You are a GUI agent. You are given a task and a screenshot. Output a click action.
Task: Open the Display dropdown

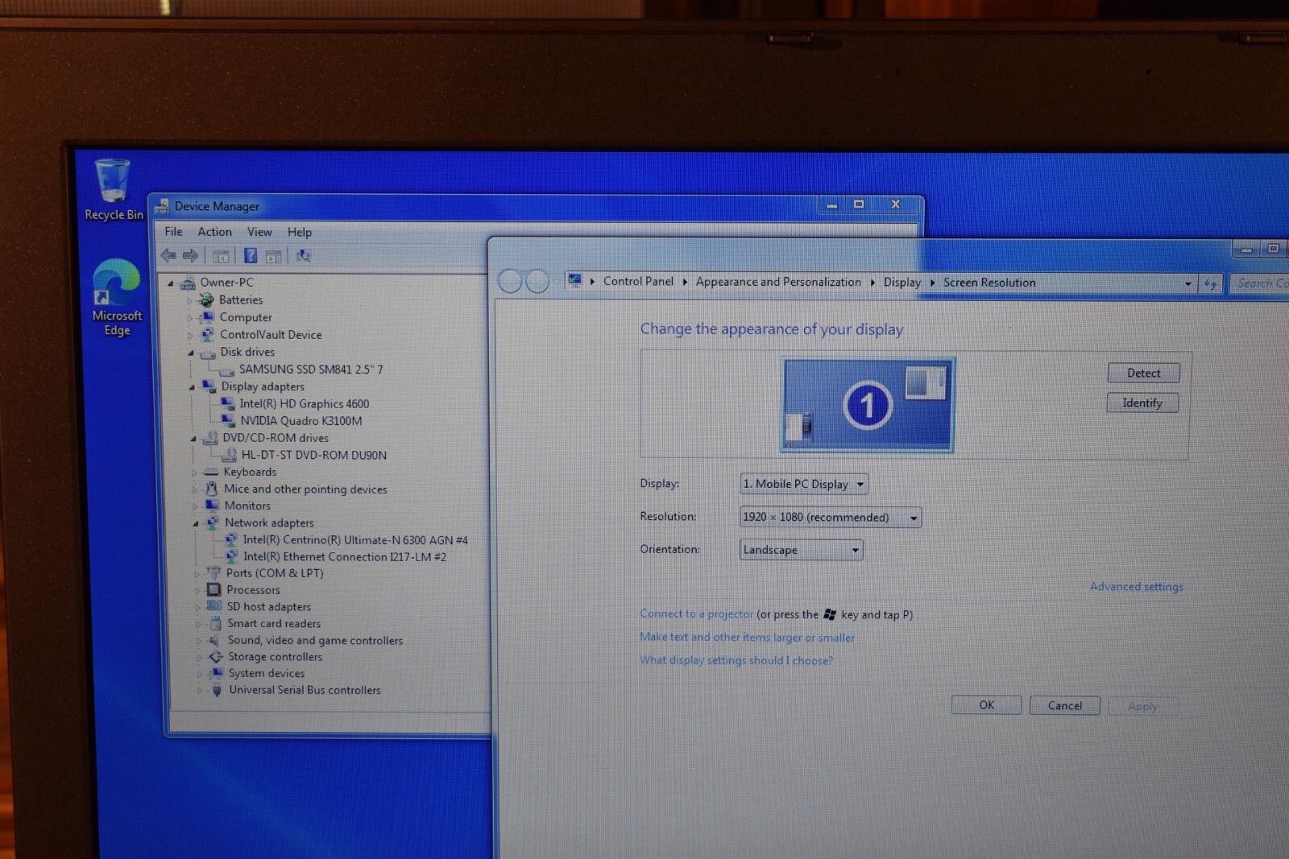click(x=804, y=484)
